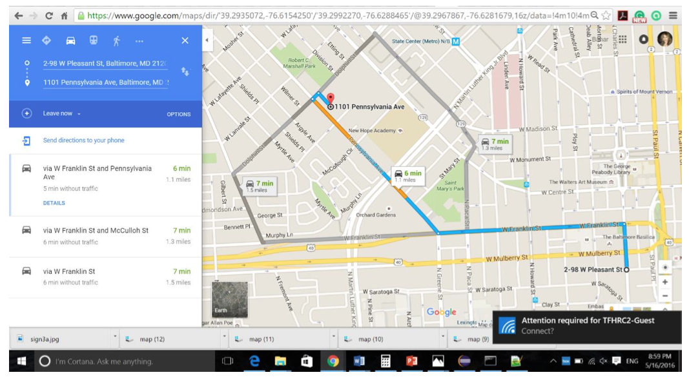This screenshot has height=377, width=689.
Task: Reverse starting point and destination
Action: (x=185, y=72)
